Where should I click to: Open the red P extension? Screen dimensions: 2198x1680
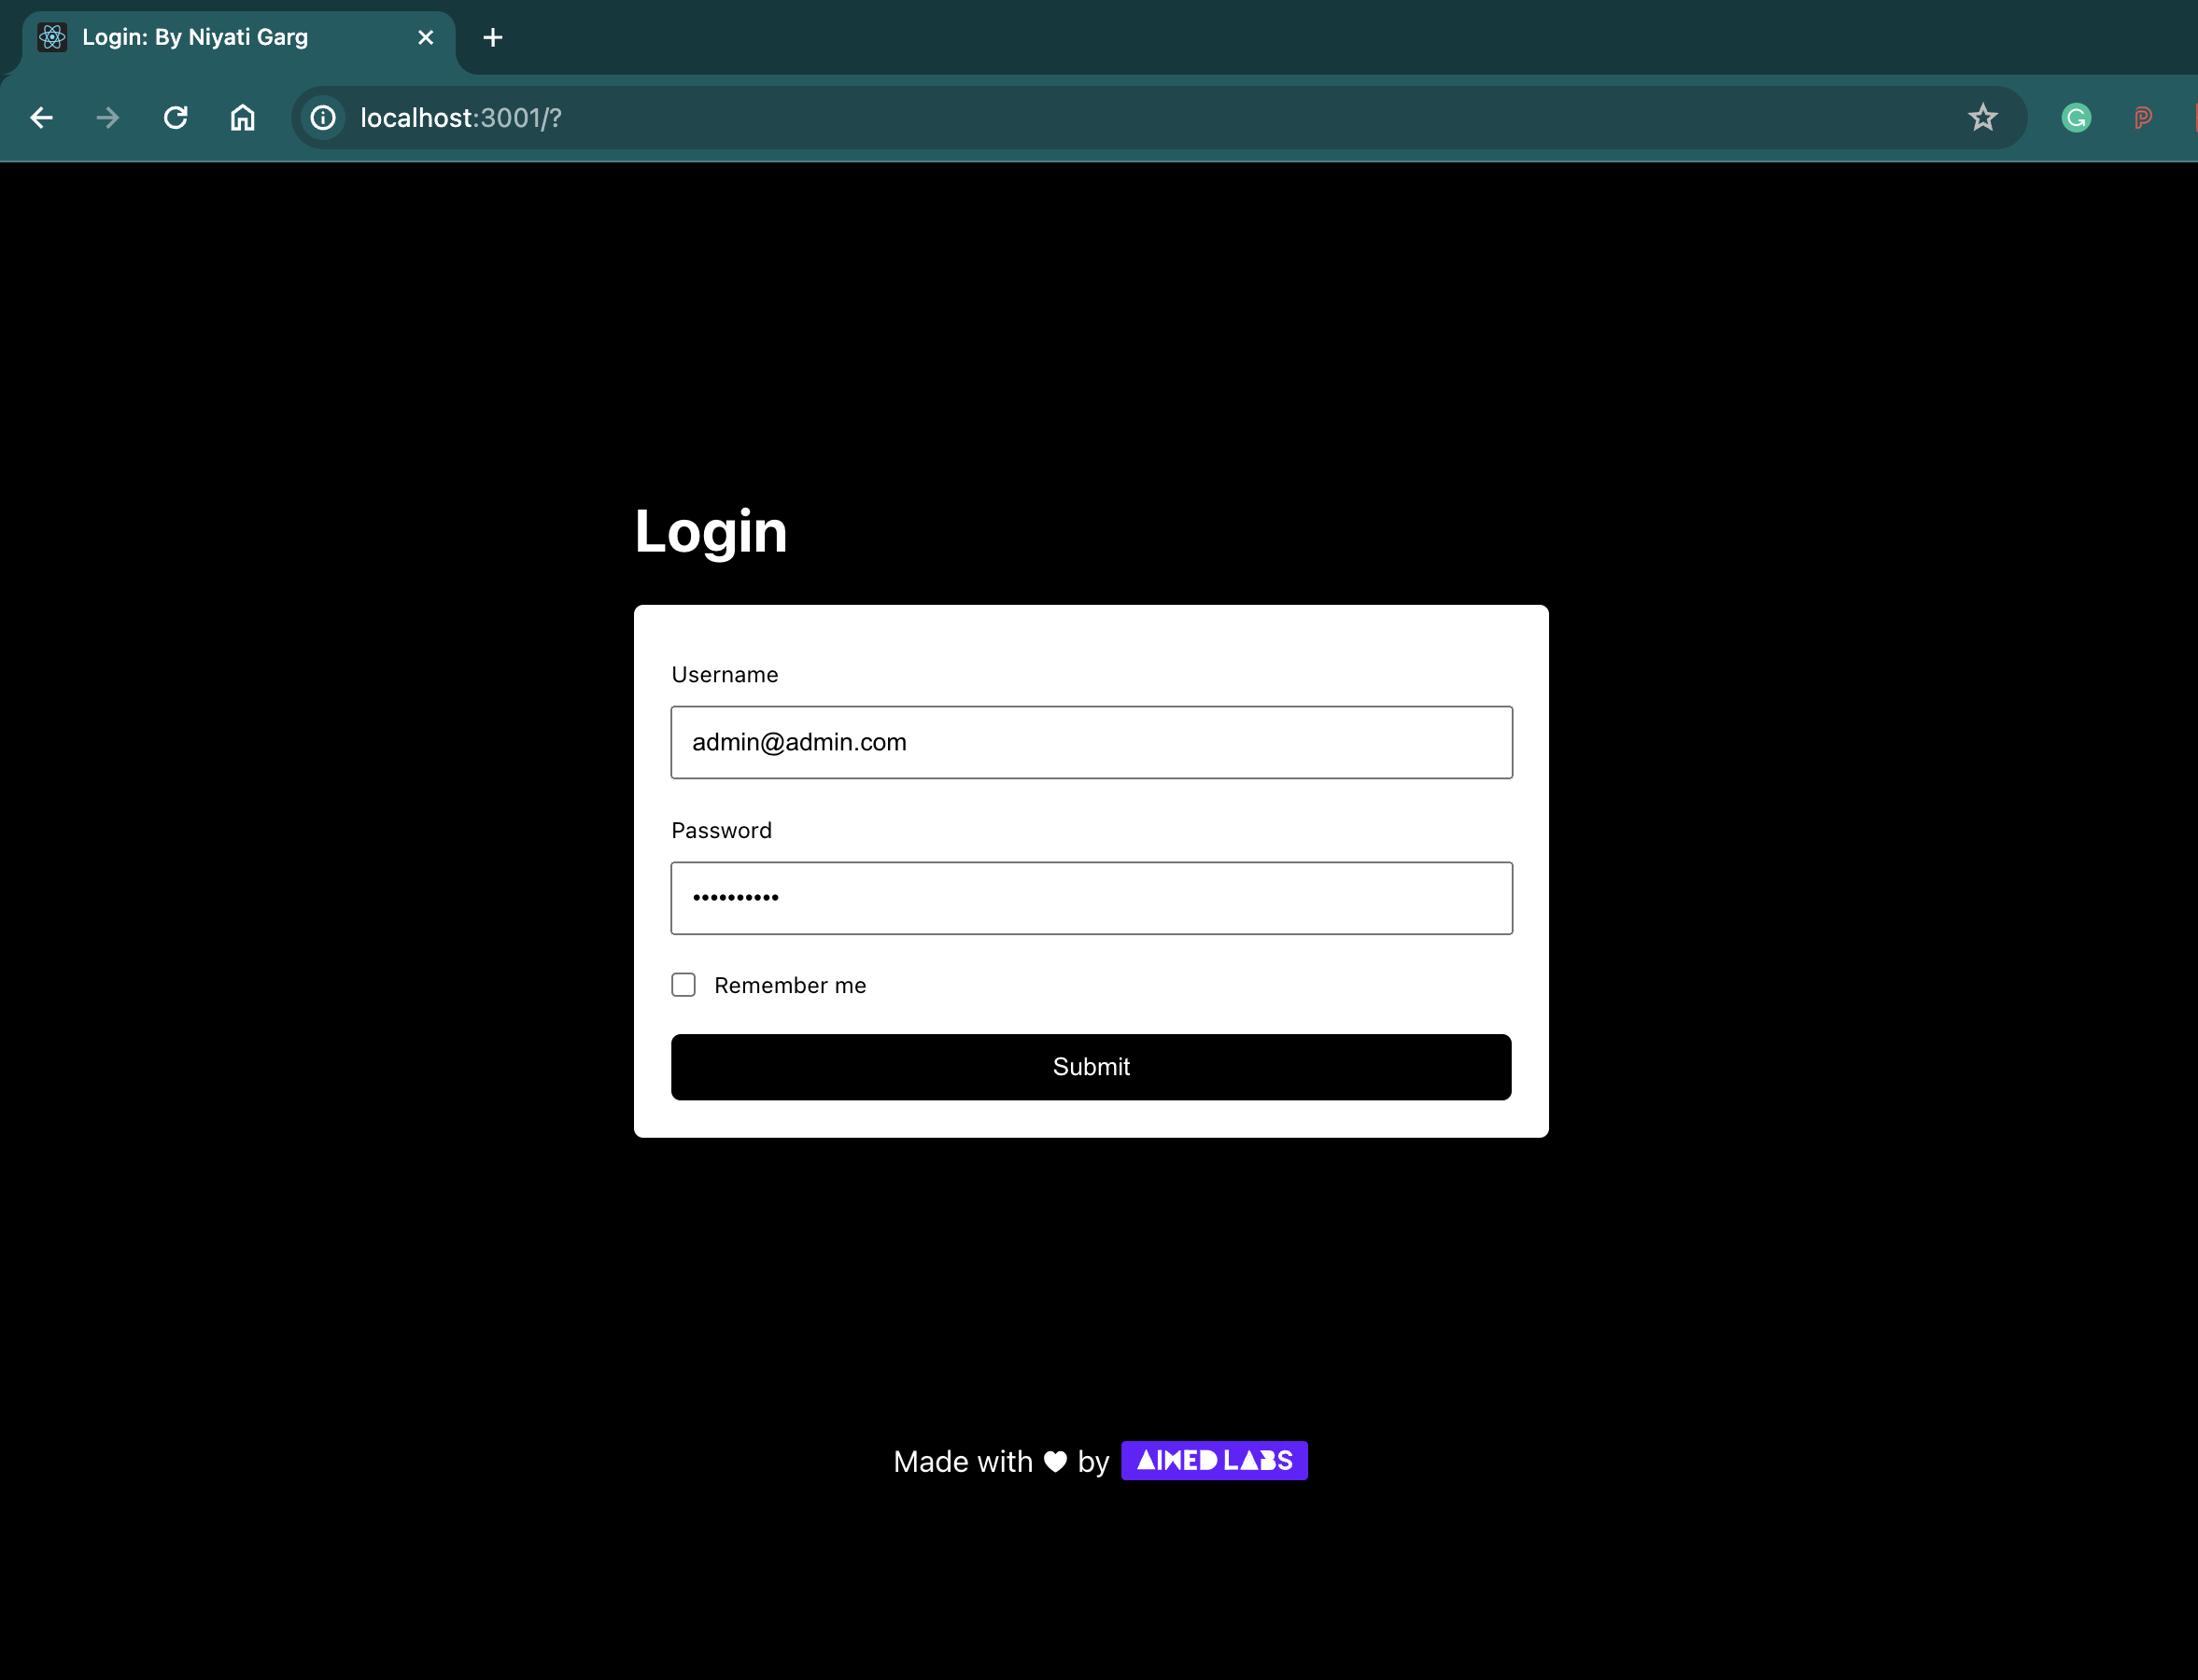click(x=2143, y=117)
